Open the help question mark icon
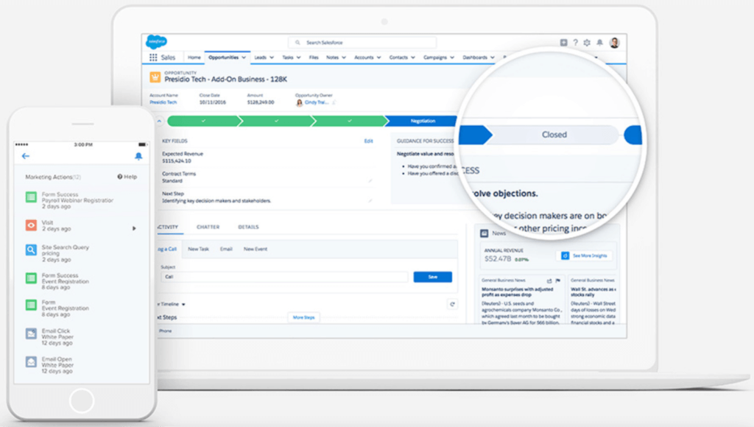Viewport: 754px width, 427px height. tap(575, 42)
